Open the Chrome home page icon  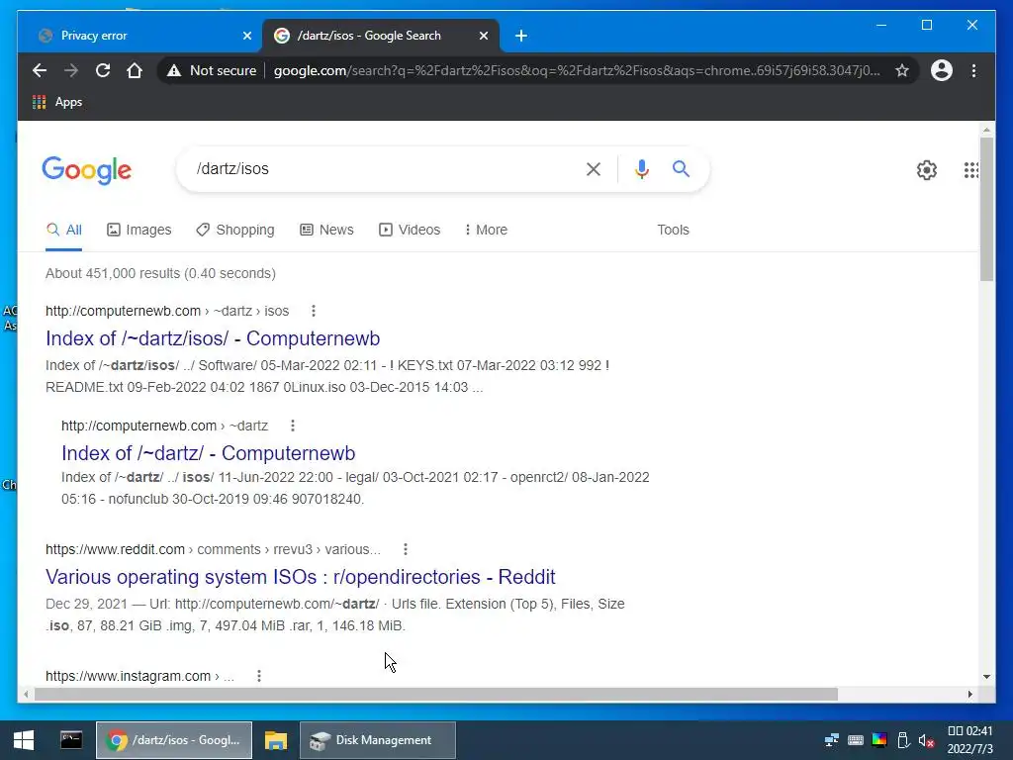pyautogui.click(x=135, y=70)
